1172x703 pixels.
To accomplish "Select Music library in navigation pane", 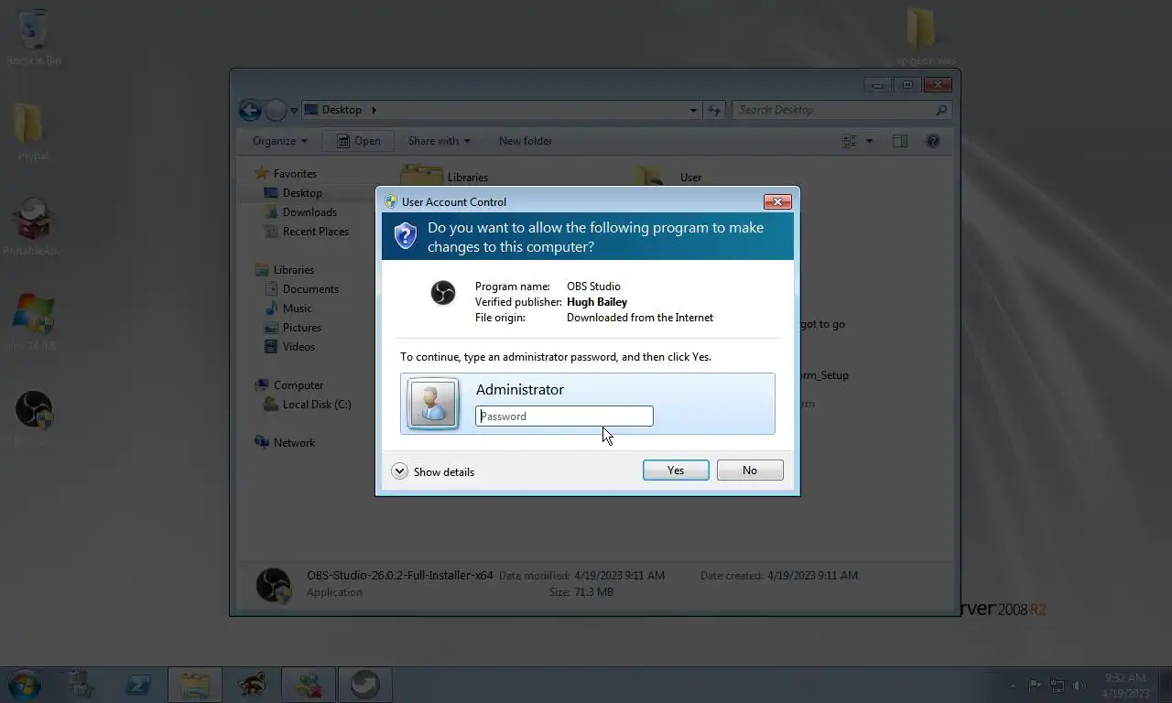I will (x=288, y=308).
